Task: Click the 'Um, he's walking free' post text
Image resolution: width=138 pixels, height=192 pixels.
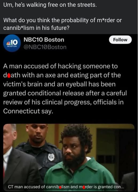Action: pyautogui.click(x=50, y=5)
